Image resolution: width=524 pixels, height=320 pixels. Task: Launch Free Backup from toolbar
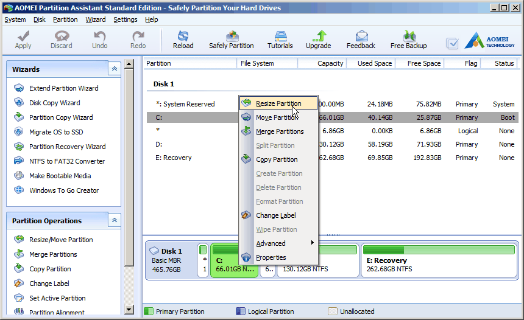pos(408,40)
